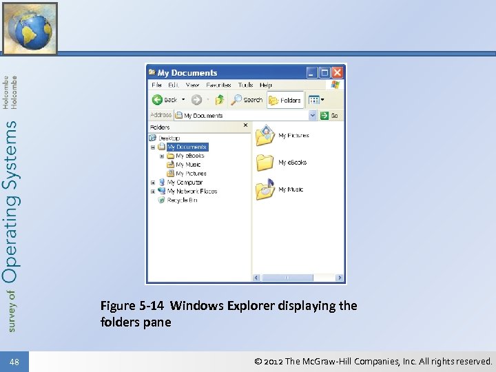Click the horizontal scrollbar thumb
This screenshot has width=496, height=372.
pyautogui.click(x=287, y=278)
